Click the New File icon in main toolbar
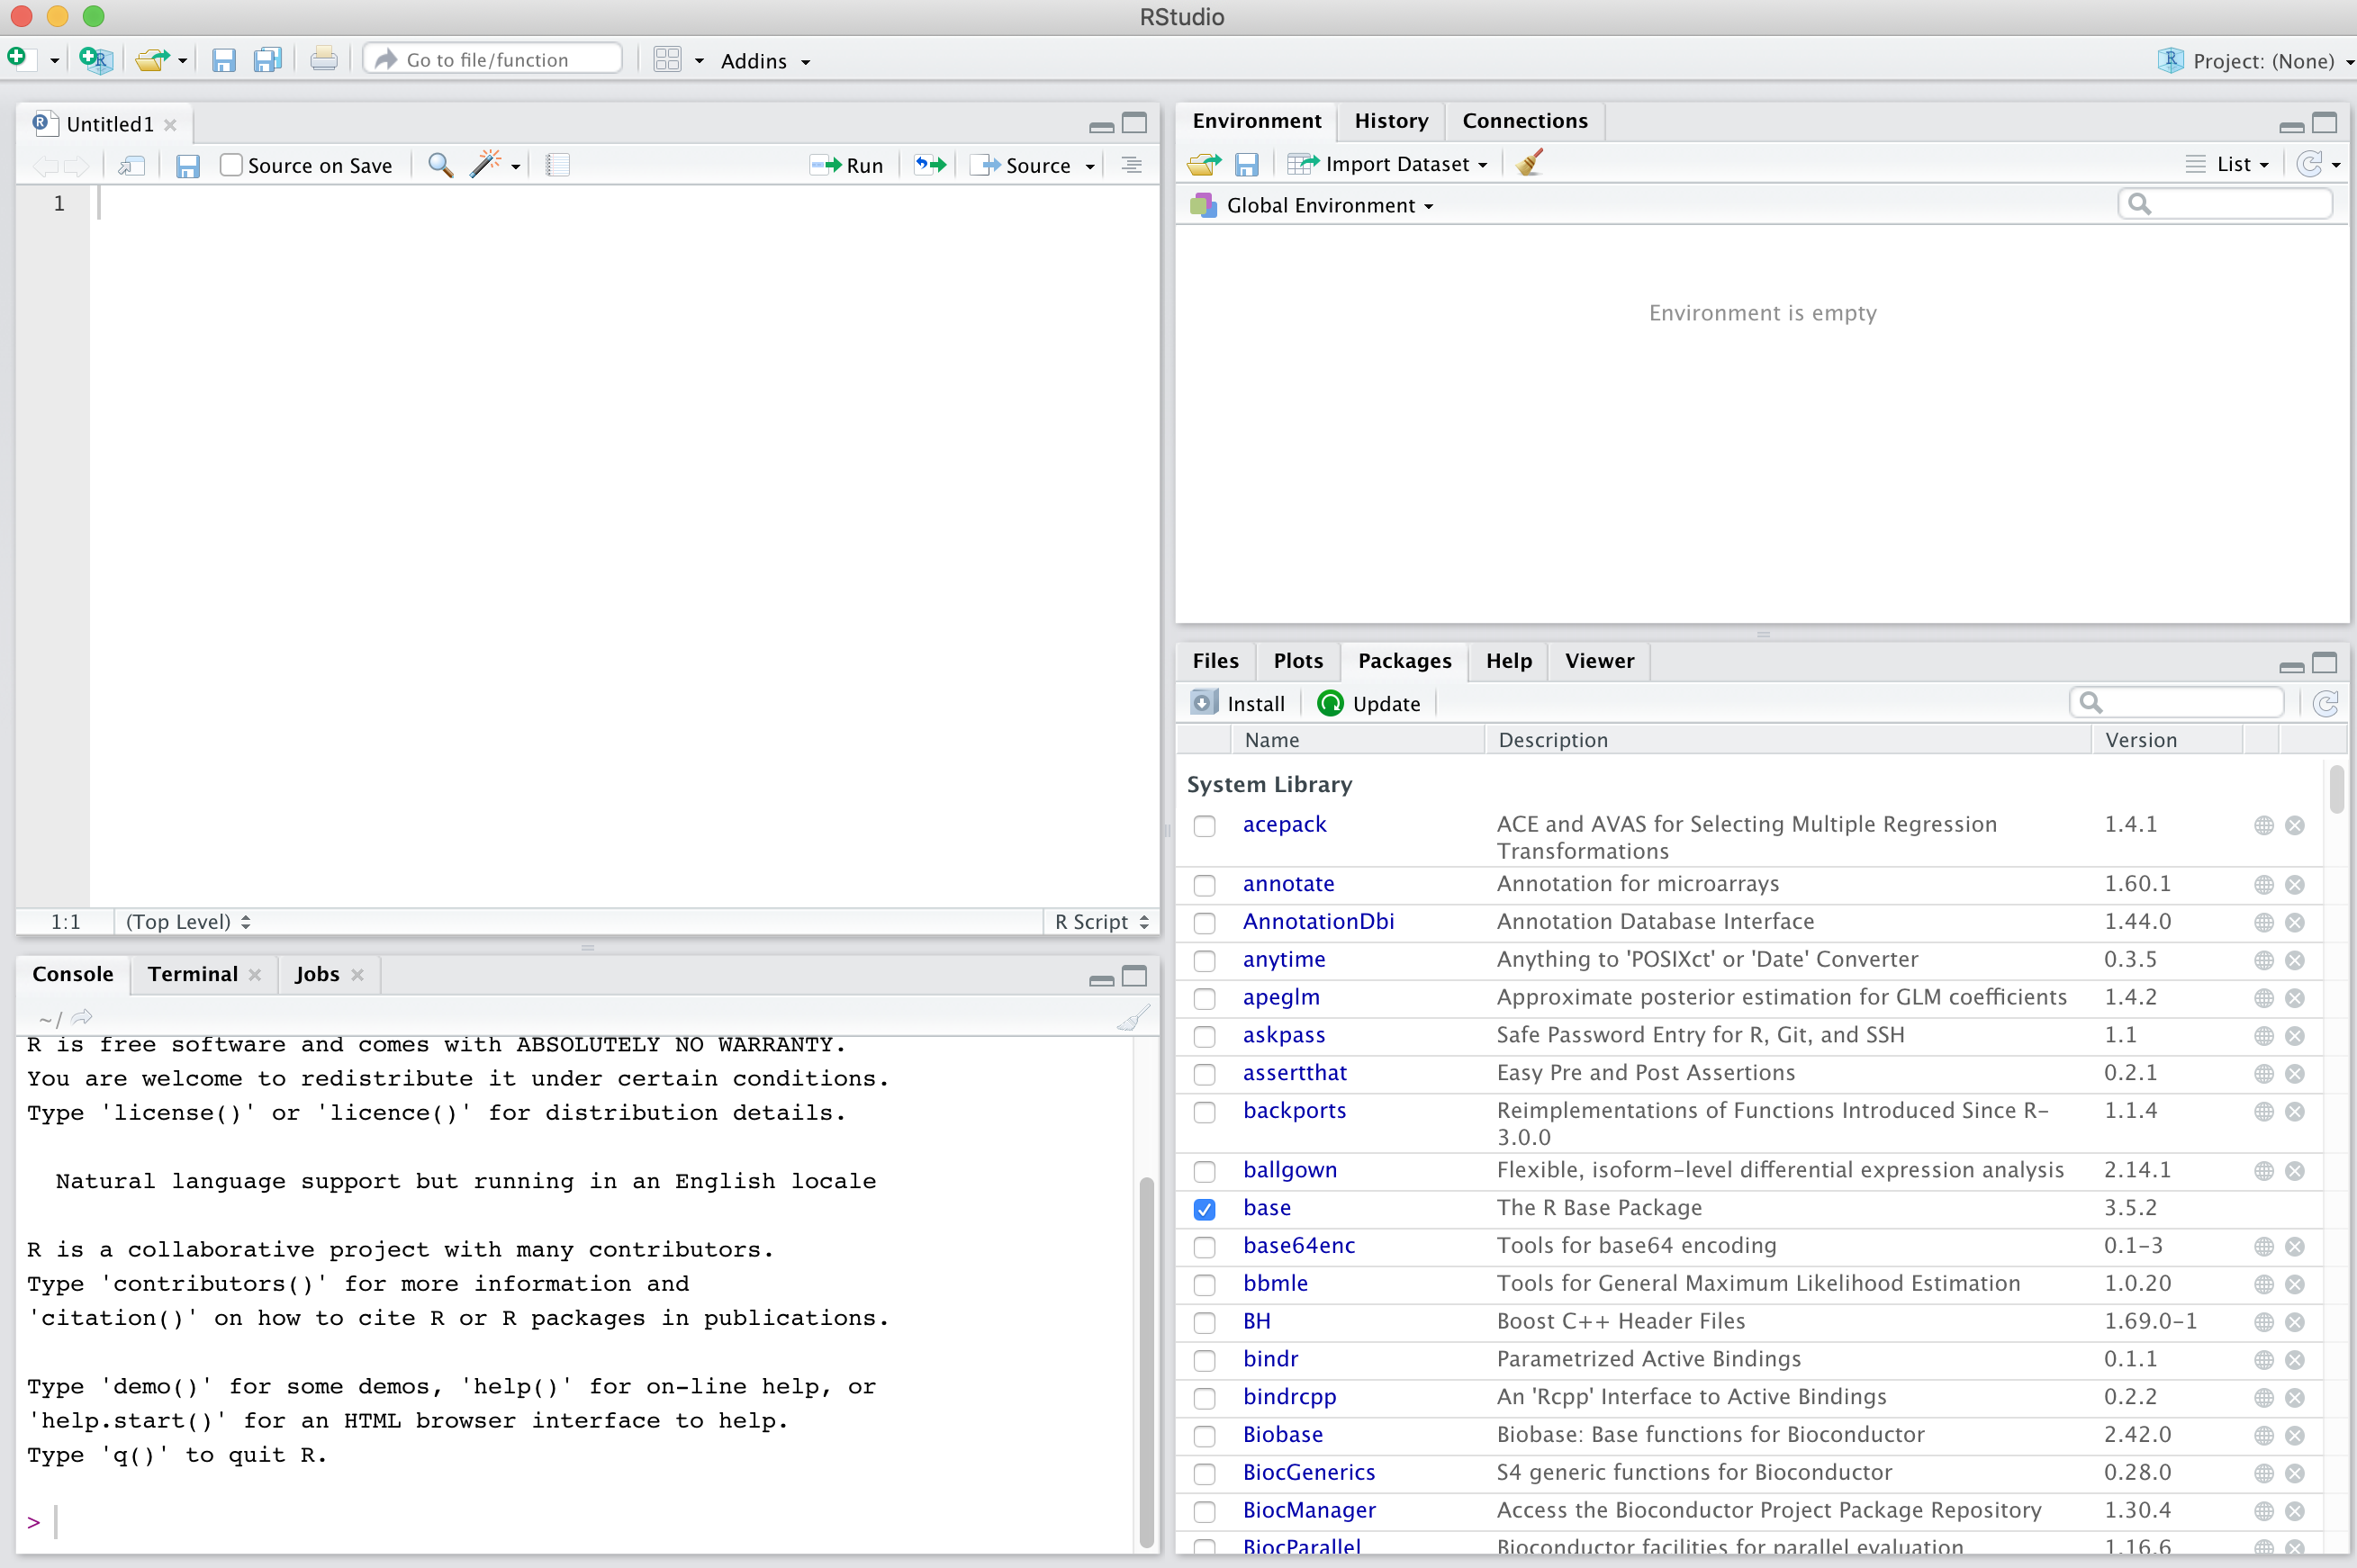The width and height of the screenshot is (2357, 1568). (19, 59)
